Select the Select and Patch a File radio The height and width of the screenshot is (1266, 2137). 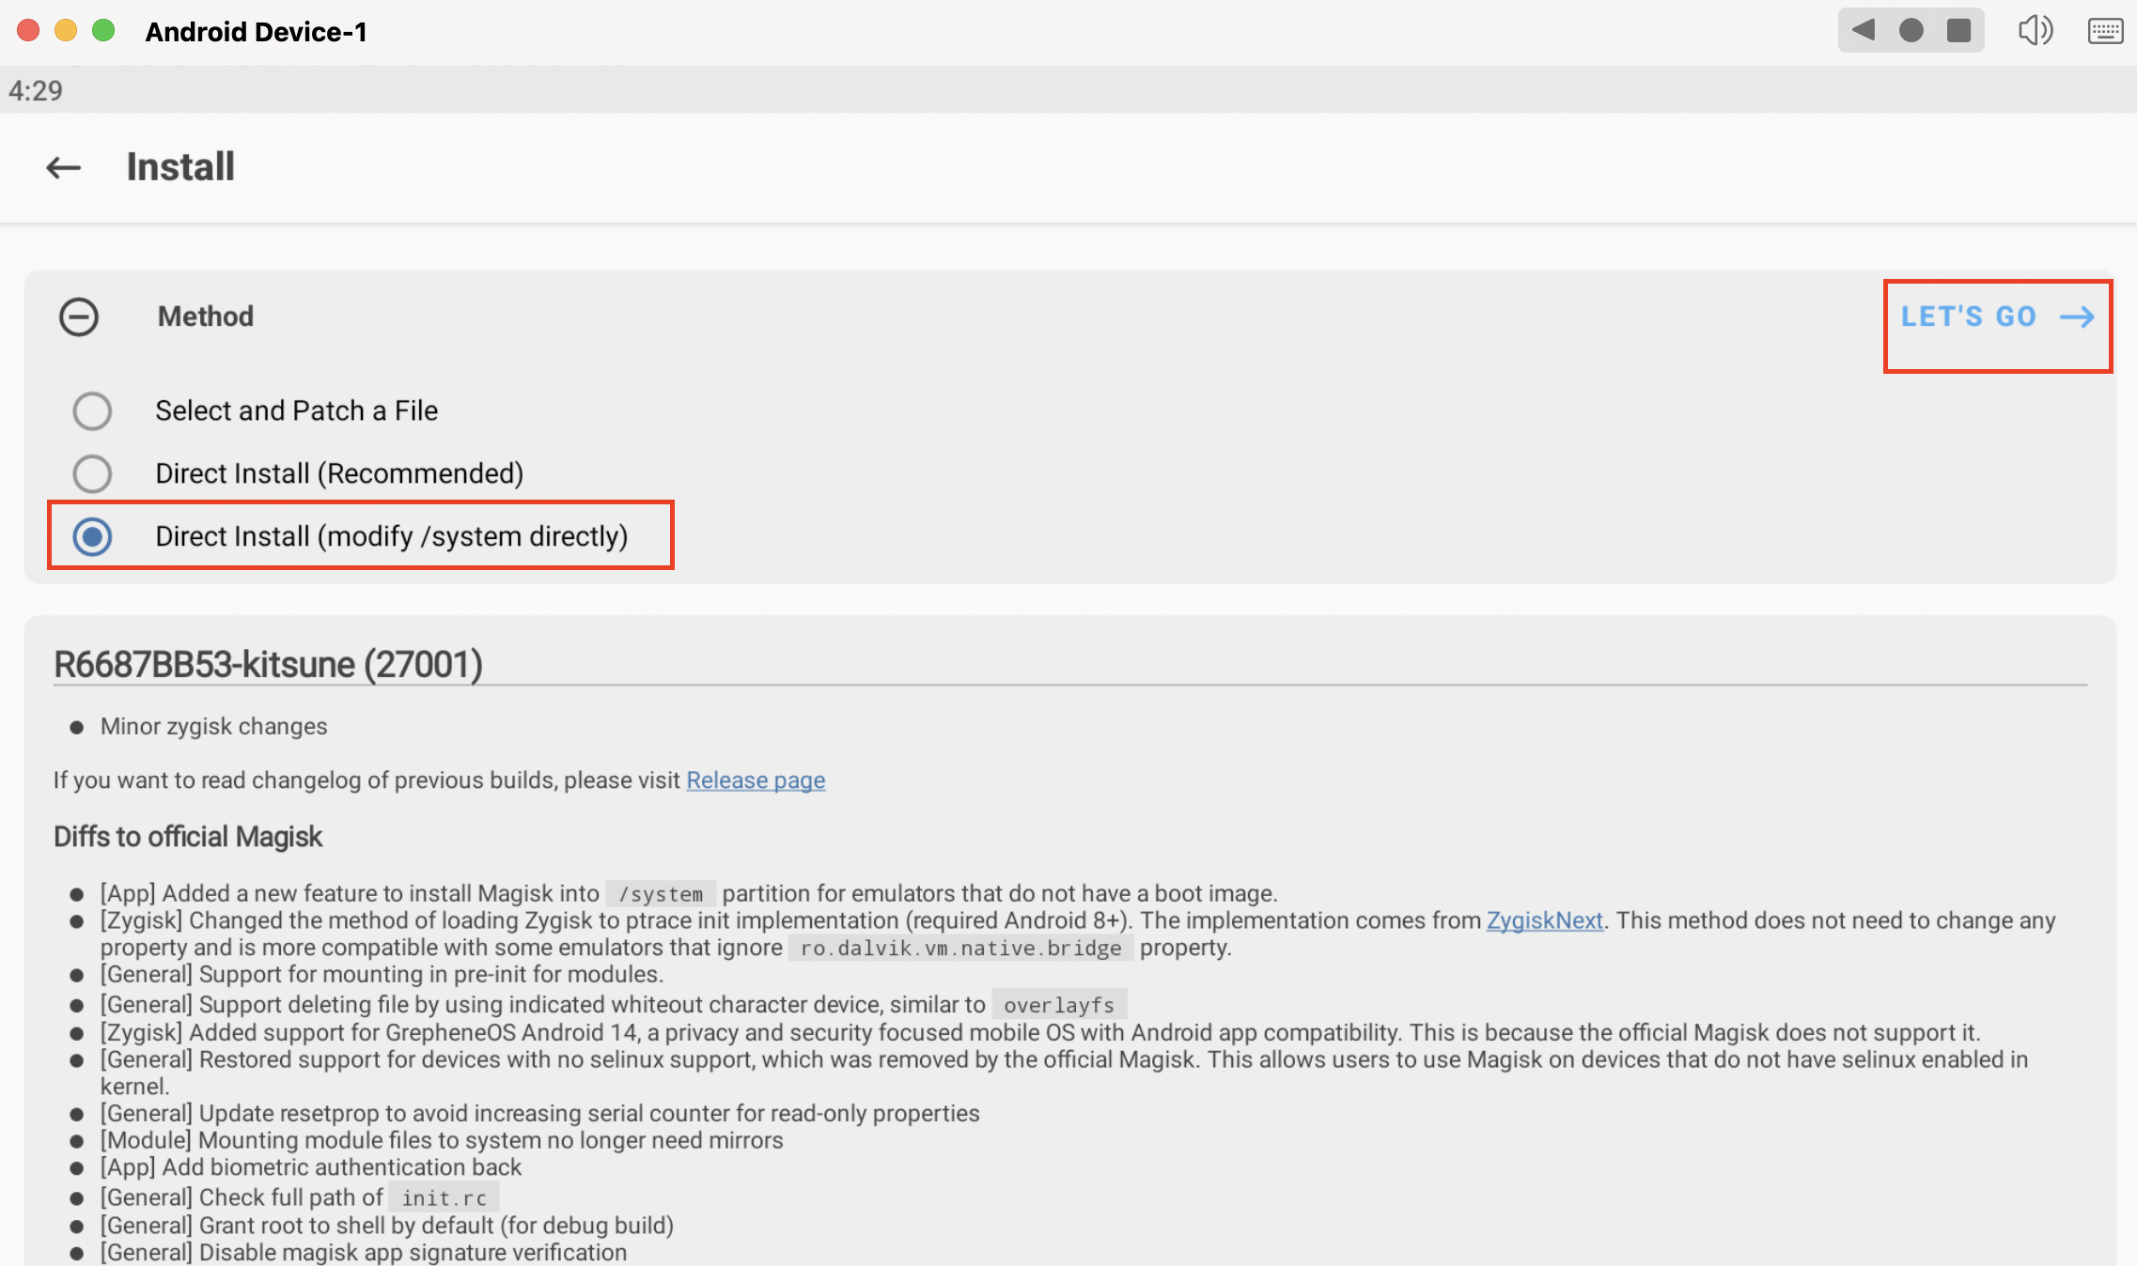[x=92, y=411]
